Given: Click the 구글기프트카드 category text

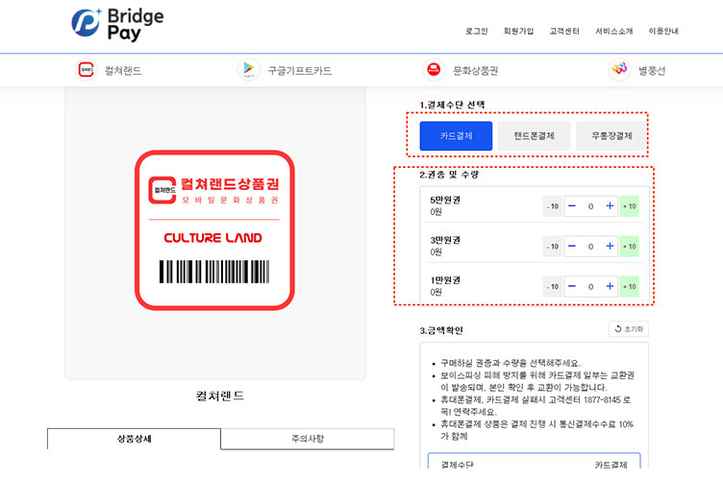Looking at the screenshot, I should tap(300, 70).
